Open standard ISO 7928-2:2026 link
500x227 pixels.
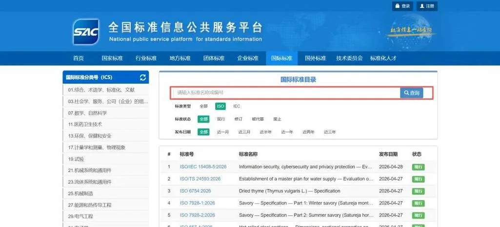pos(198,215)
